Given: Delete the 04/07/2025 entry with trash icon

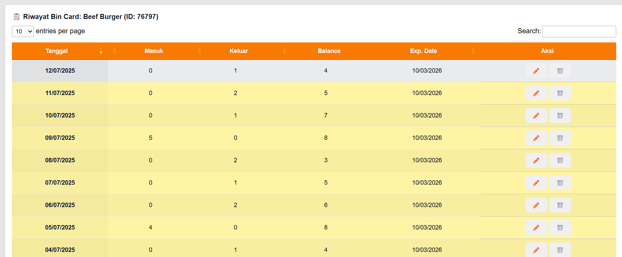Looking at the screenshot, I should tap(560, 250).
